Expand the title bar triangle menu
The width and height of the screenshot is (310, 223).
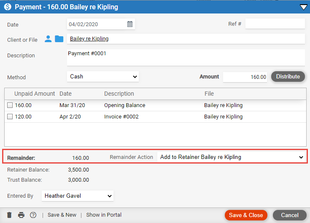tap(304, 7)
